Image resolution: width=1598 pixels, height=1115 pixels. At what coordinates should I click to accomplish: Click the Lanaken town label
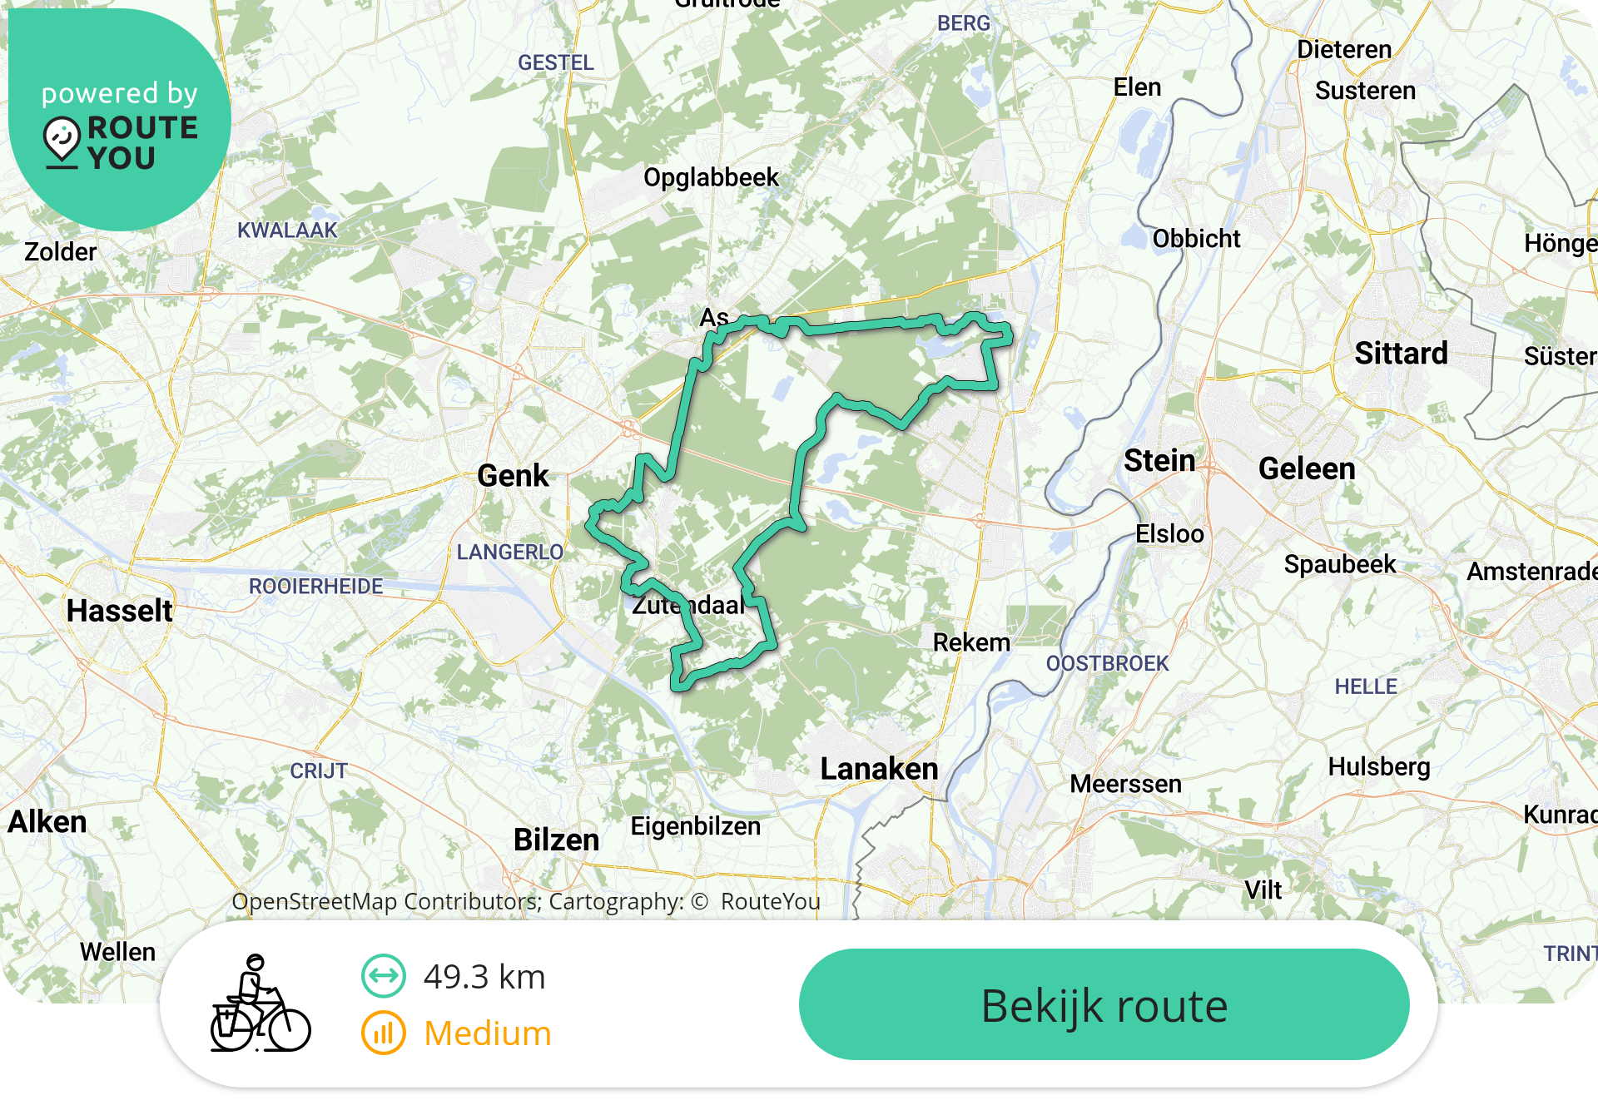coord(879,769)
